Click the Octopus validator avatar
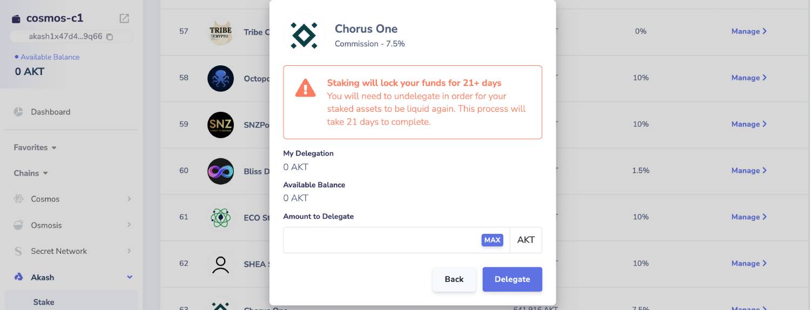The width and height of the screenshot is (810, 310). point(220,78)
